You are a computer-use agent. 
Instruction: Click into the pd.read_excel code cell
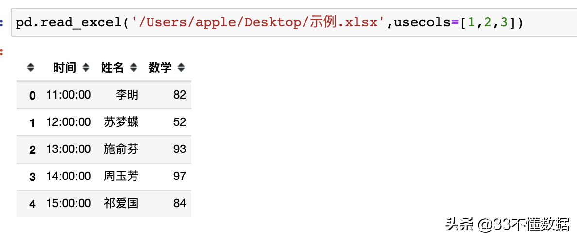click(x=294, y=23)
